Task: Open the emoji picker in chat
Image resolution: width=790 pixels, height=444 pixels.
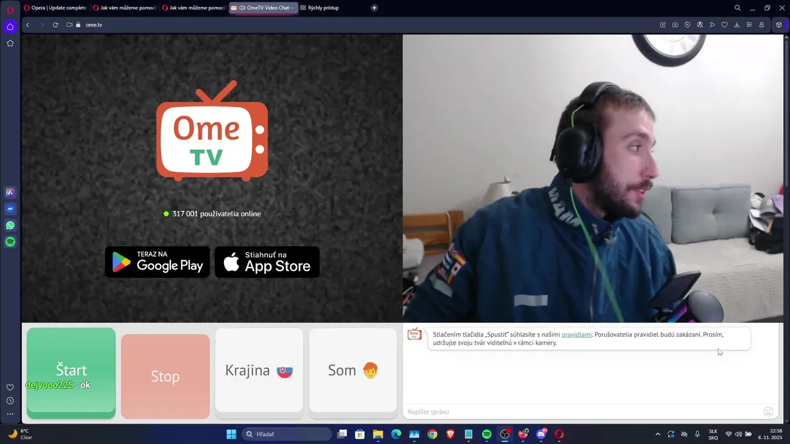Action: pos(768,411)
